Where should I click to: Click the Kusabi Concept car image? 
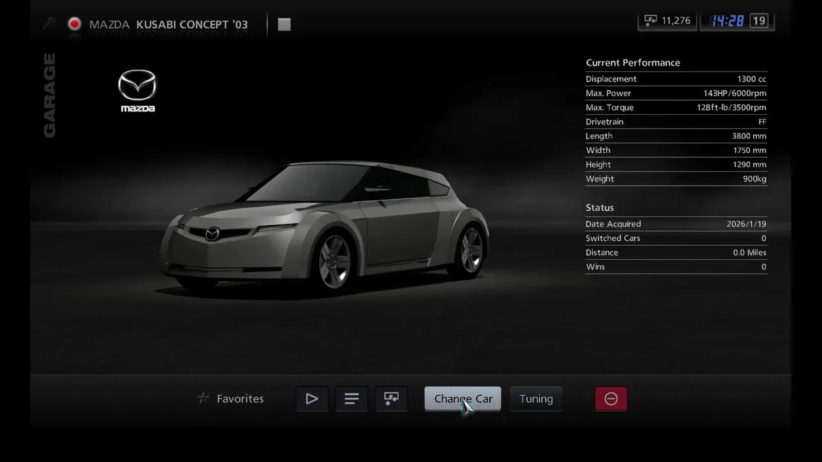[325, 228]
